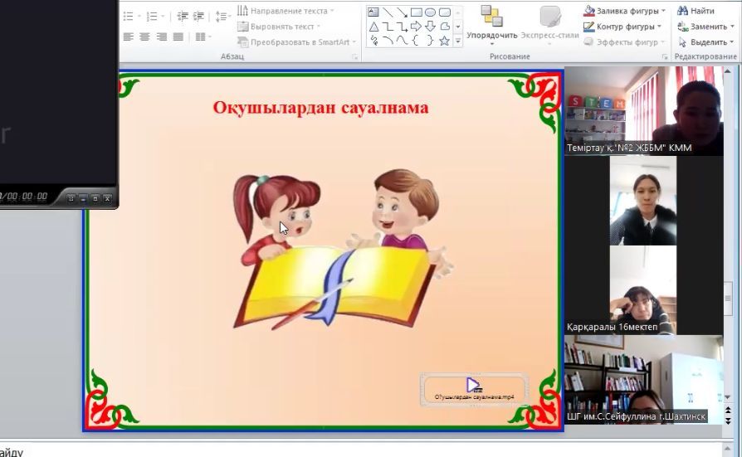Toggle center text alignment
The height and width of the screenshot is (457, 742).
coord(144,37)
